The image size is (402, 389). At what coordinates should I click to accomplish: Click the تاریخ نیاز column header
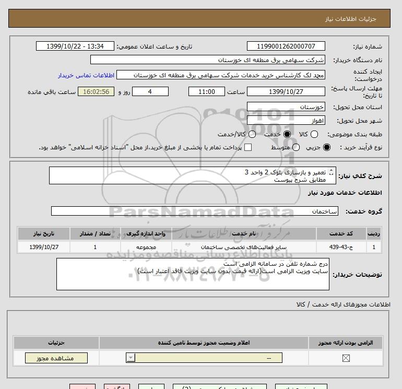[x=44, y=233]
